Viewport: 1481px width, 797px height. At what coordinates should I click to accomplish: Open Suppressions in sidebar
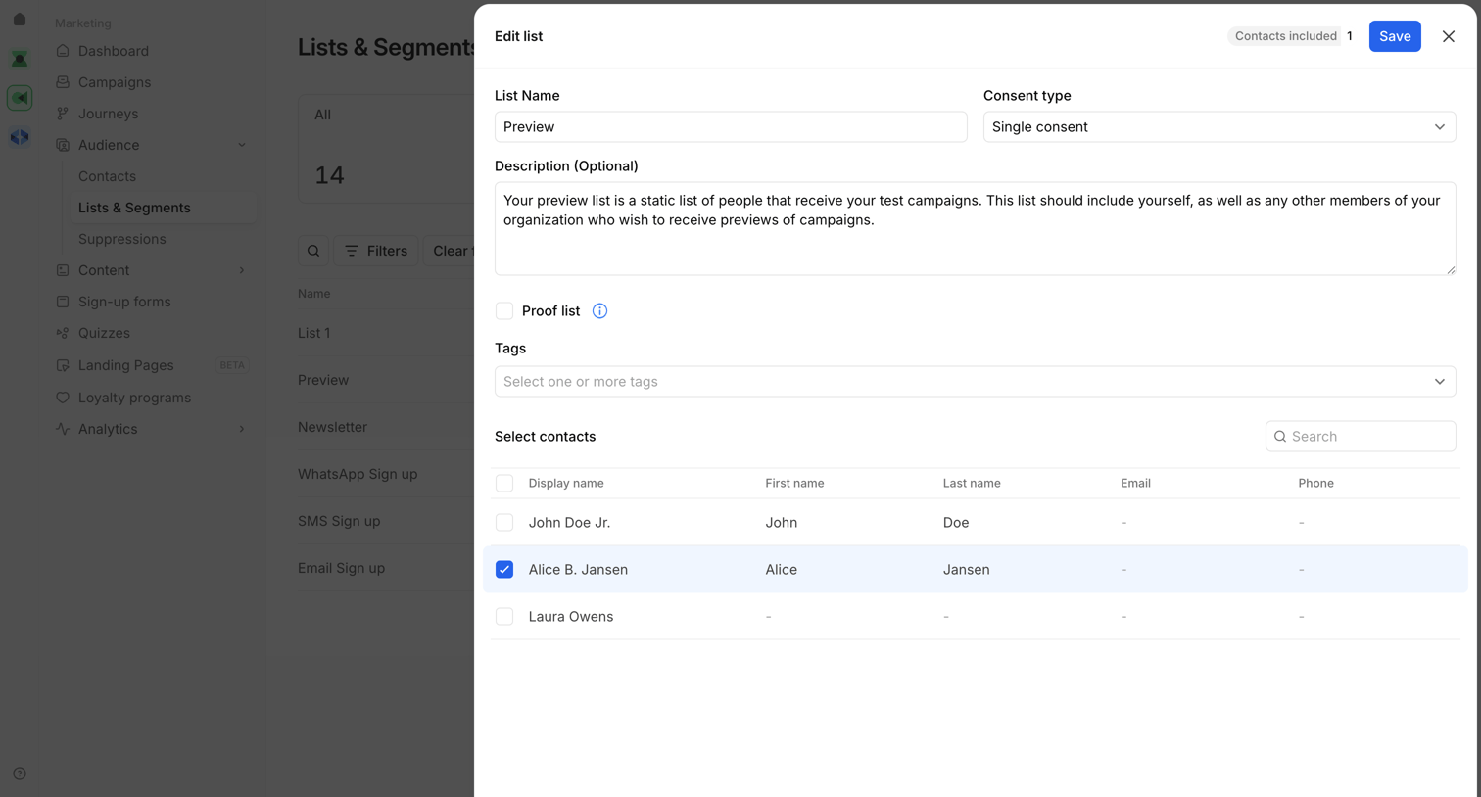(x=121, y=239)
